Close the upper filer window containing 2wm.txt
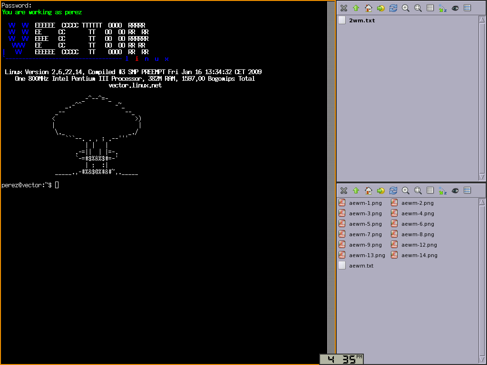Viewport: 487px width, 365px height. click(x=343, y=8)
